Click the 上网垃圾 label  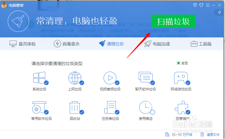(x=75, y=89)
